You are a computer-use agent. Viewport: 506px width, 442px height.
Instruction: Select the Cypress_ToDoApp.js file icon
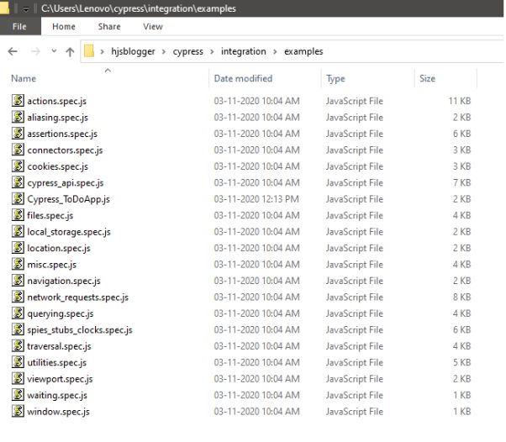pyautogui.click(x=18, y=199)
